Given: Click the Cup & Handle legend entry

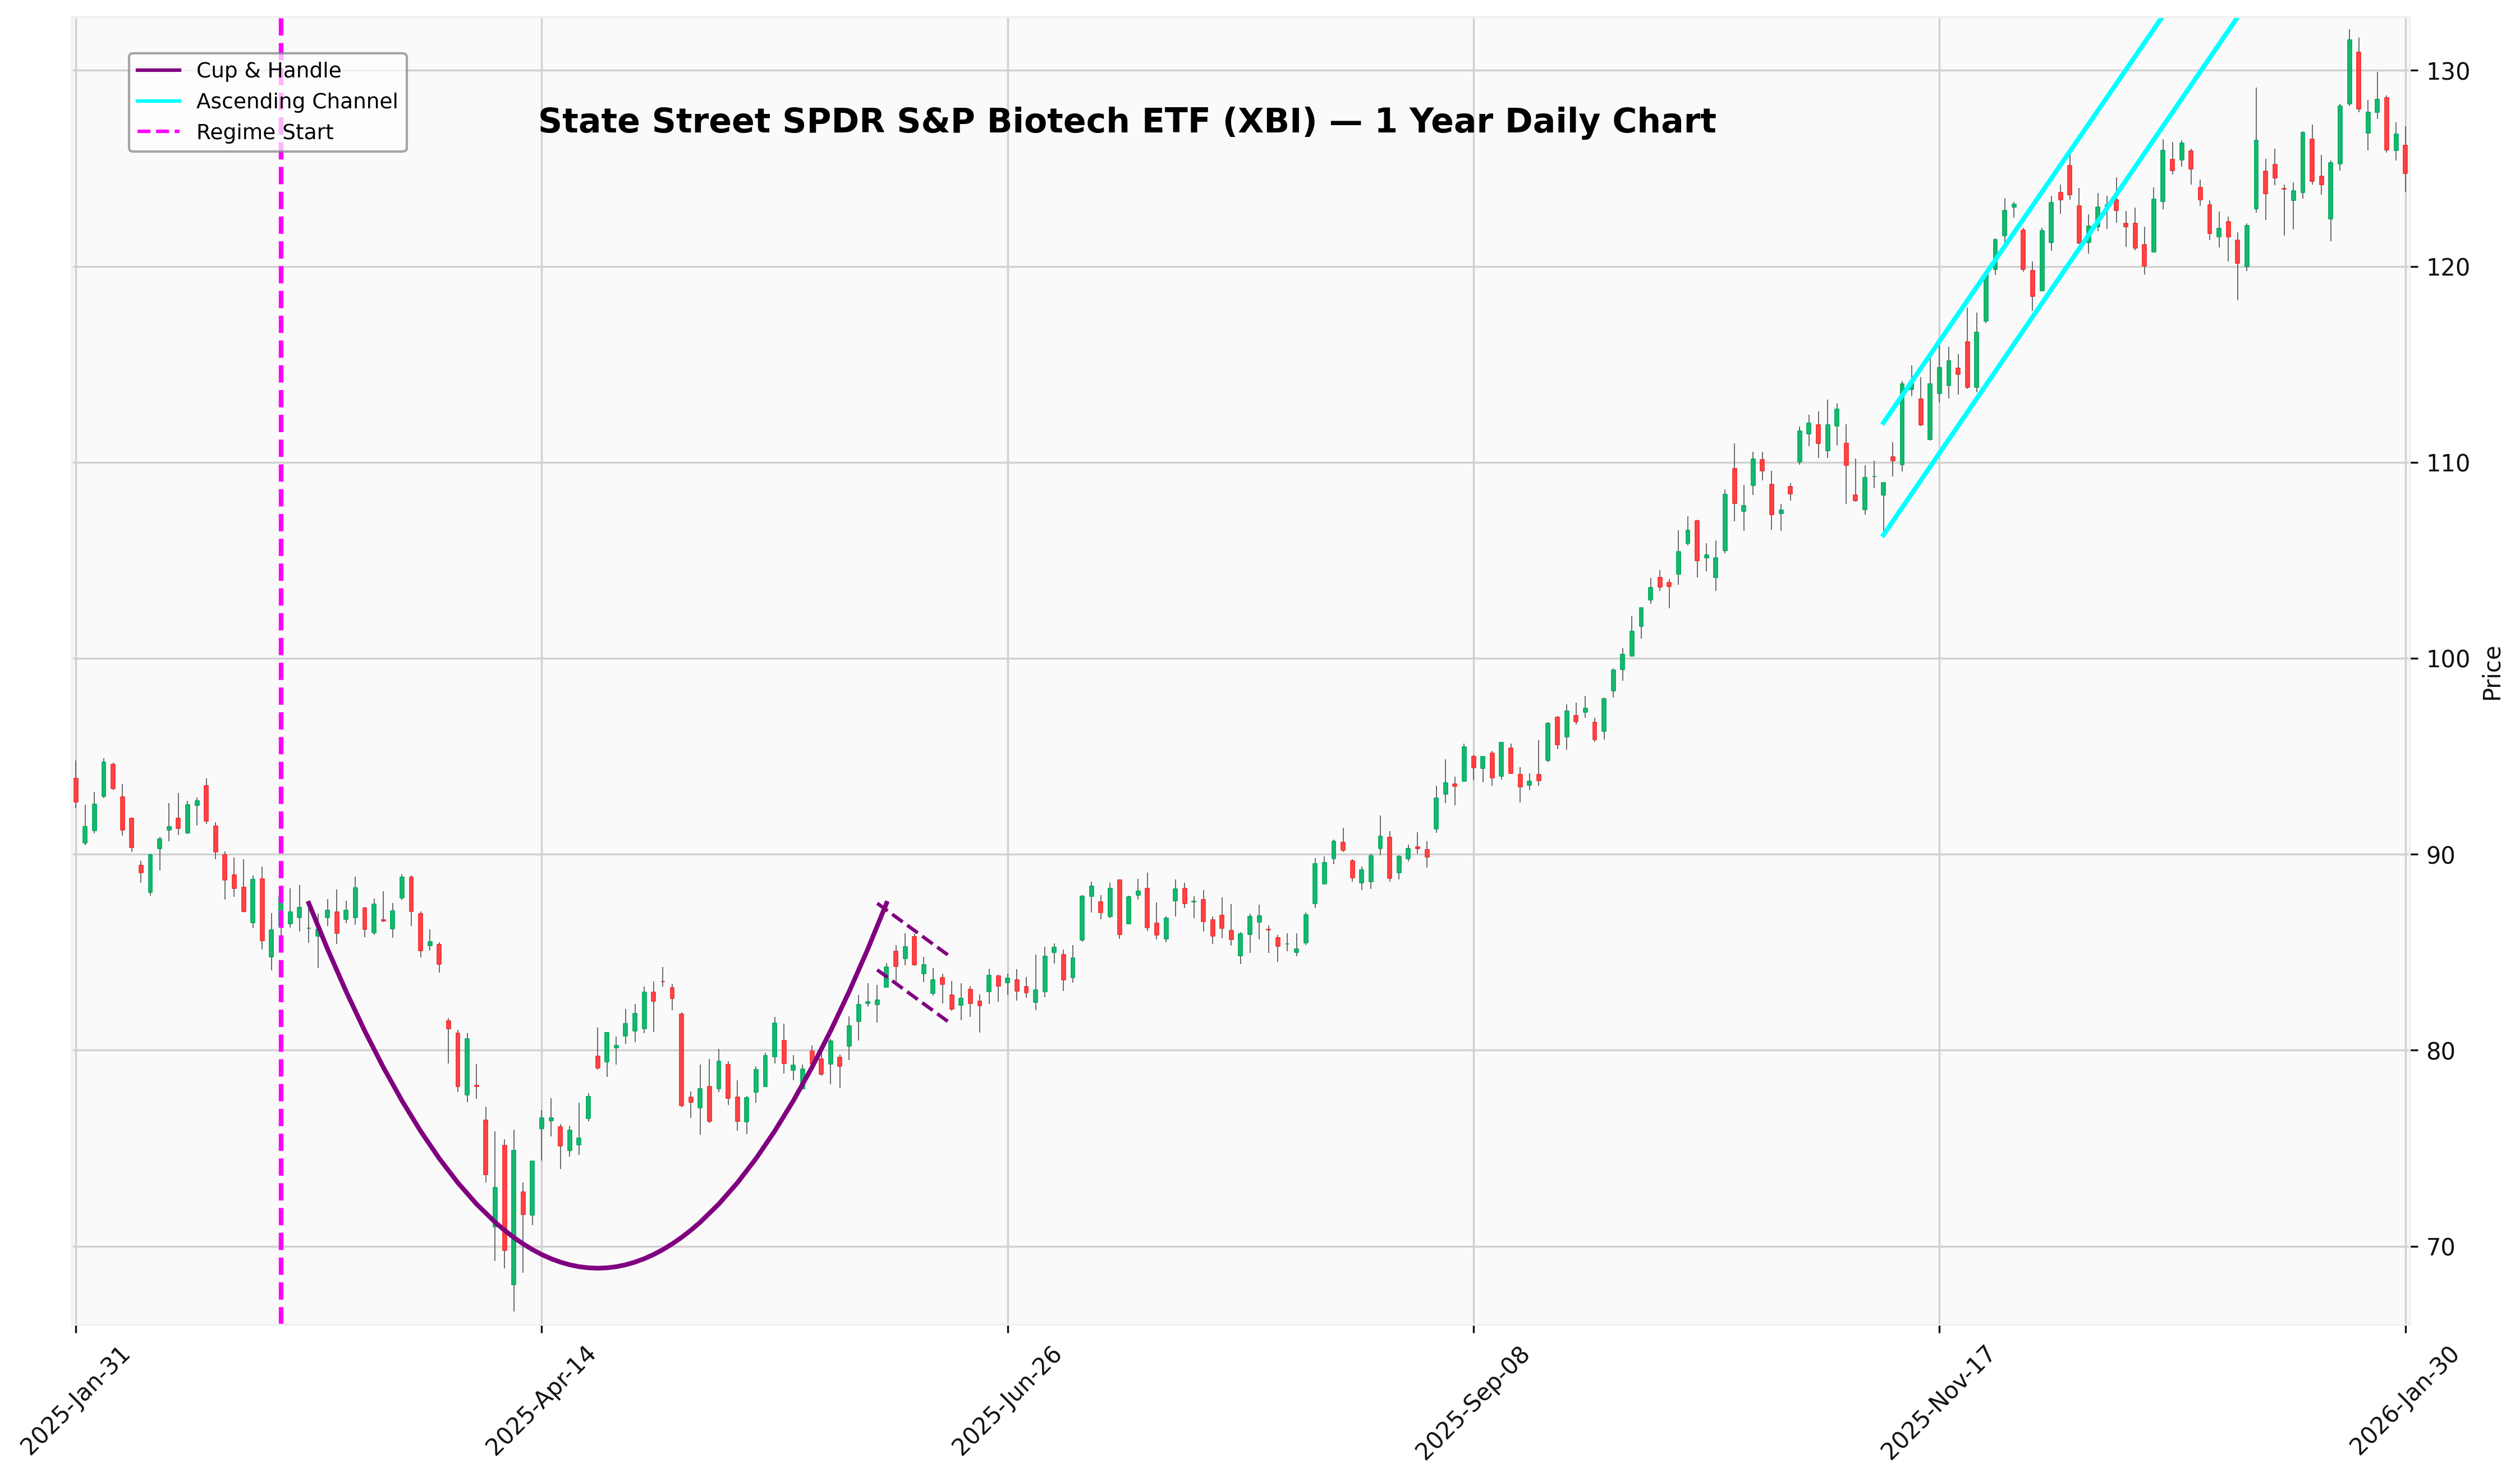Looking at the screenshot, I should click(x=268, y=70).
